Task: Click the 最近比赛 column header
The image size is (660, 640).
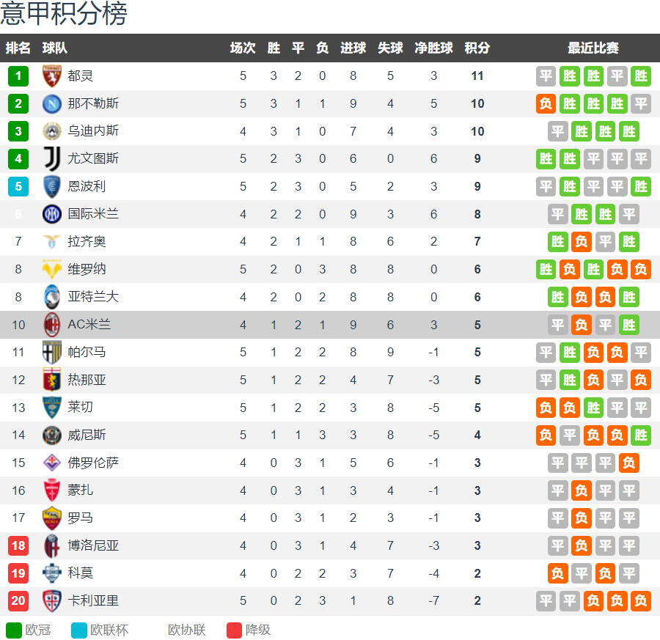Action: 593,48
